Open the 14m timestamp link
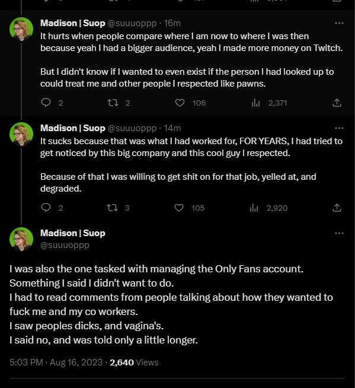355x388 pixels. [x=172, y=128]
